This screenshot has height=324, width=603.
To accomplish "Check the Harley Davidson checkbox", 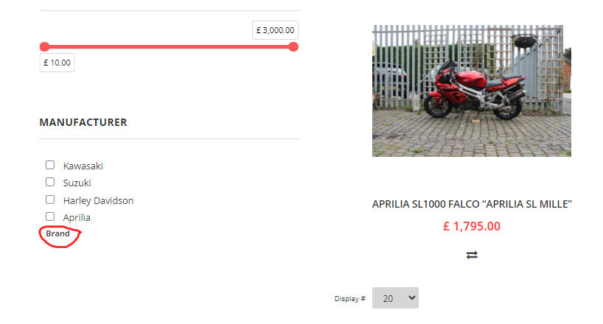I will (50, 200).
